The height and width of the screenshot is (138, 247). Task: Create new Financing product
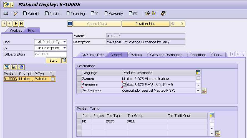75,14
